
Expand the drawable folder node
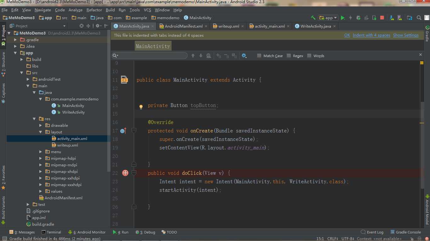point(41,125)
